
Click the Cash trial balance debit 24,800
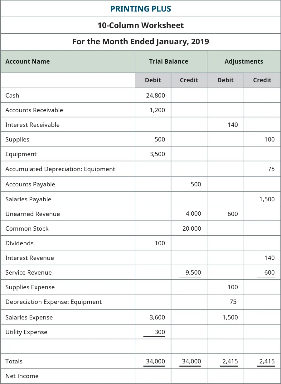(155, 95)
